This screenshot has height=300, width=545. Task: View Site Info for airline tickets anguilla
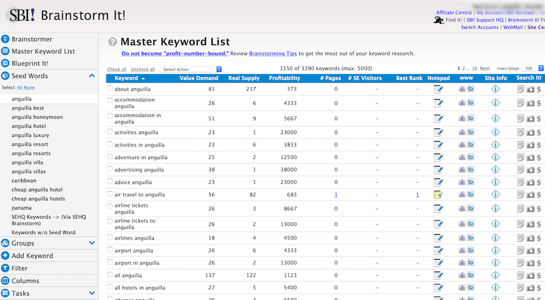(495, 209)
